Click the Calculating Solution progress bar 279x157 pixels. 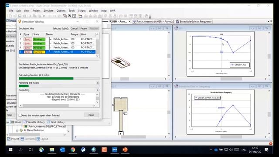(x=59, y=78)
